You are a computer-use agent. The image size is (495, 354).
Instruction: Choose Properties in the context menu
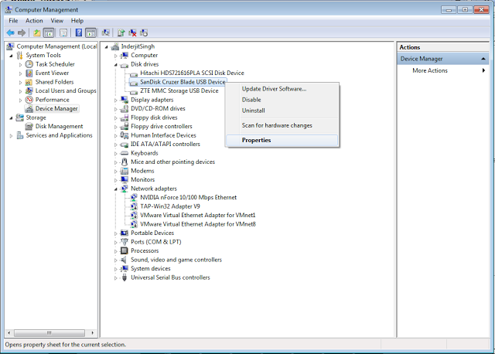tap(282, 141)
